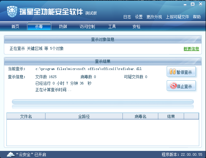Open the 概要信息 link

pyautogui.click(x=191, y=49)
